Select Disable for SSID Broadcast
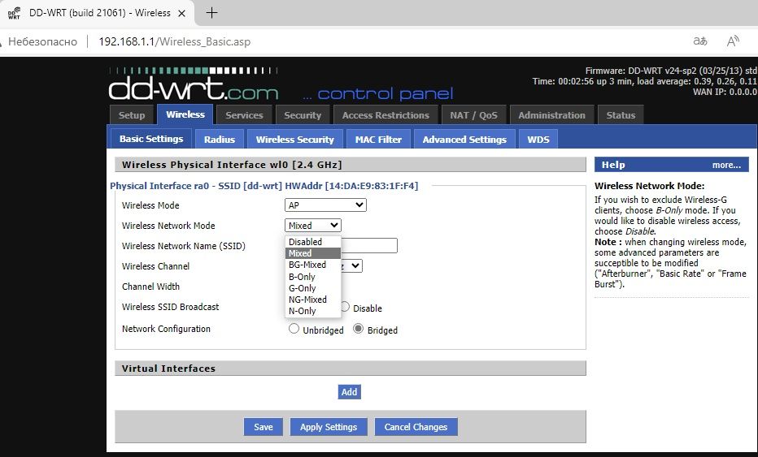Viewport: 758px width, 457px height. coord(345,307)
